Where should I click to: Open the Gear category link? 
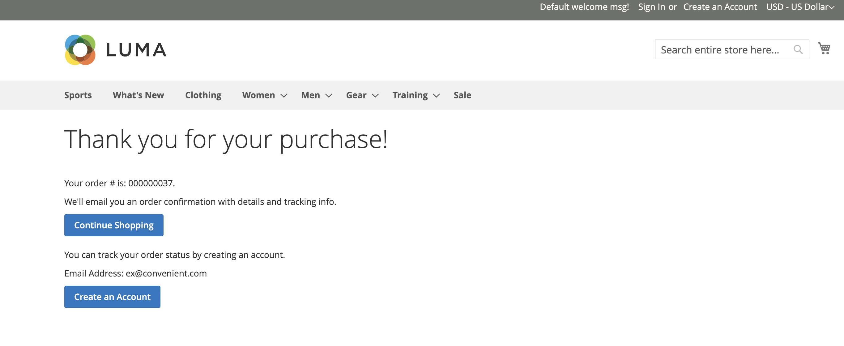pos(356,95)
